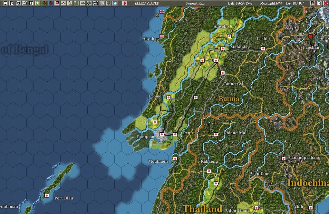Click the abacus-style score icon
Image resolution: width=329 pixels, height=214 pixels.
click(x=109, y=3)
